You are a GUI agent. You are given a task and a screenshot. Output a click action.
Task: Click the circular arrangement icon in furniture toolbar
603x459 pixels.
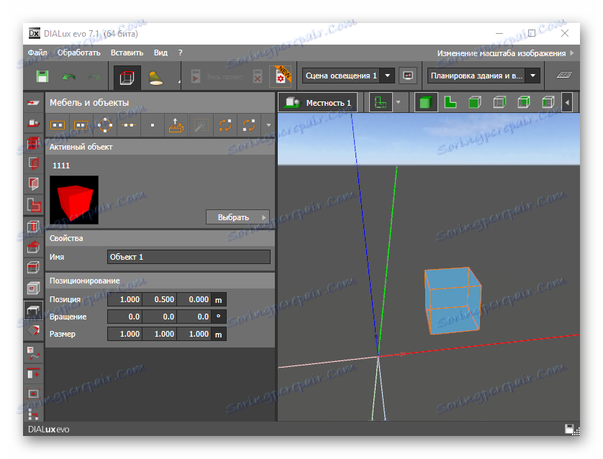coord(105,124)
